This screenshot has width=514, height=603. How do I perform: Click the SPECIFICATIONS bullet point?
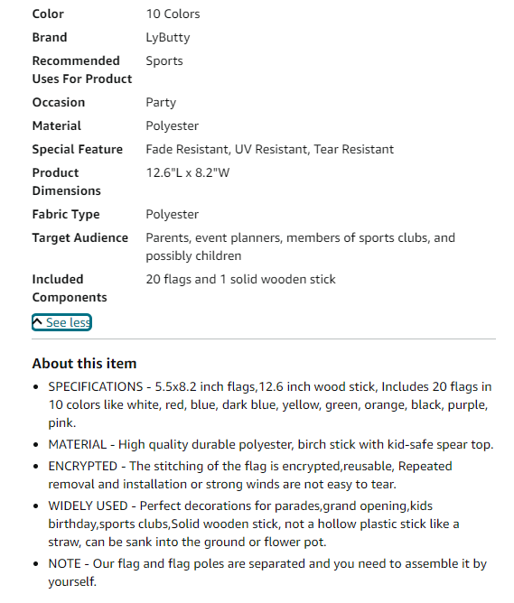click(270, 405)
